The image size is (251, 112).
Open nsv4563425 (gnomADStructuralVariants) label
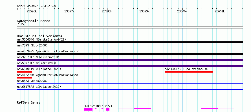coord(48,51)
